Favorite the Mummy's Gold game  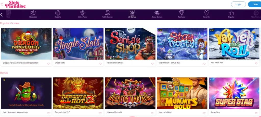coord(204,113)
